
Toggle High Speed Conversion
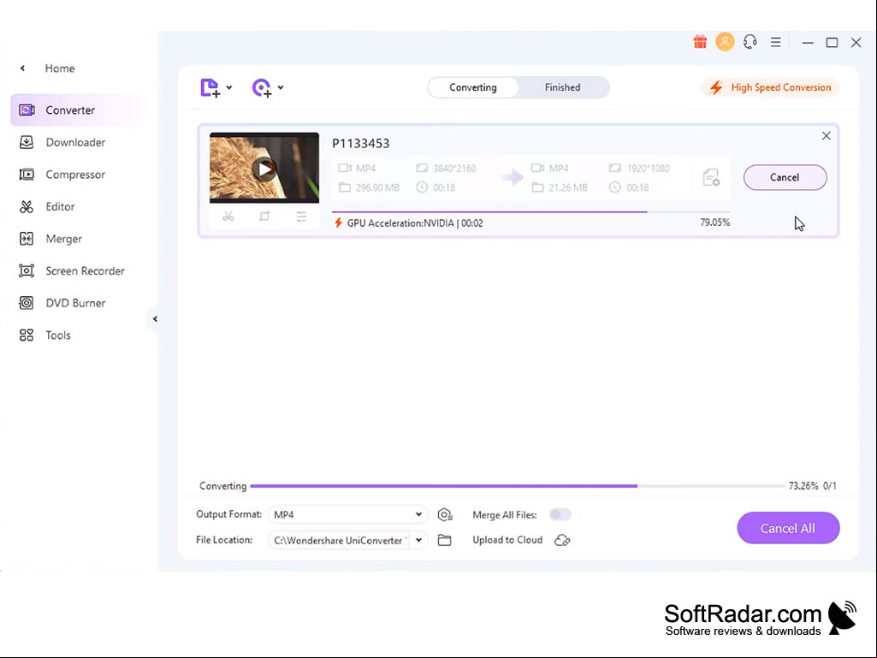click(771, 87)
